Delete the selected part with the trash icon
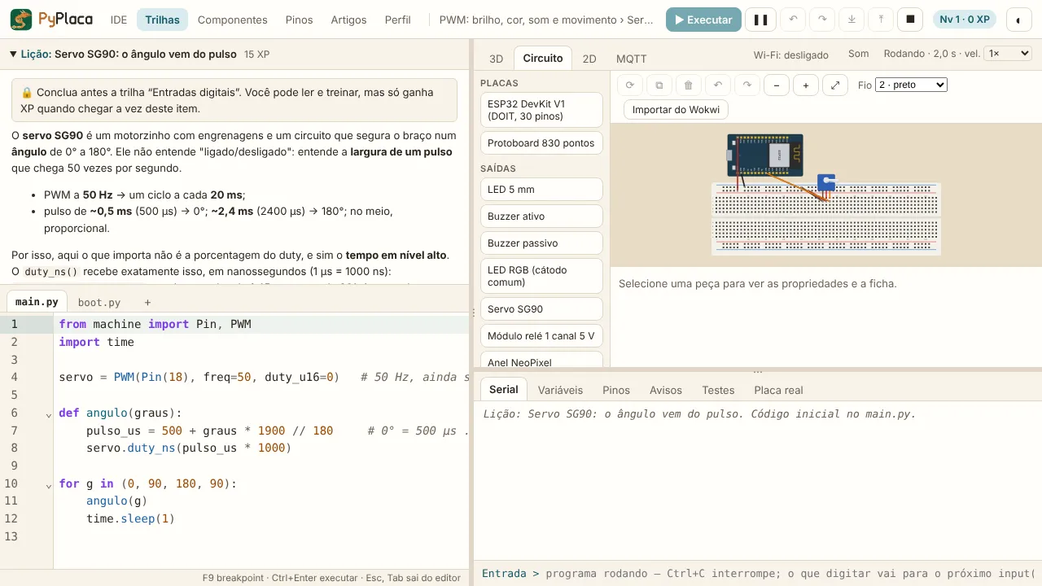This screenshot has width=1042, height=586. [689, 85]
